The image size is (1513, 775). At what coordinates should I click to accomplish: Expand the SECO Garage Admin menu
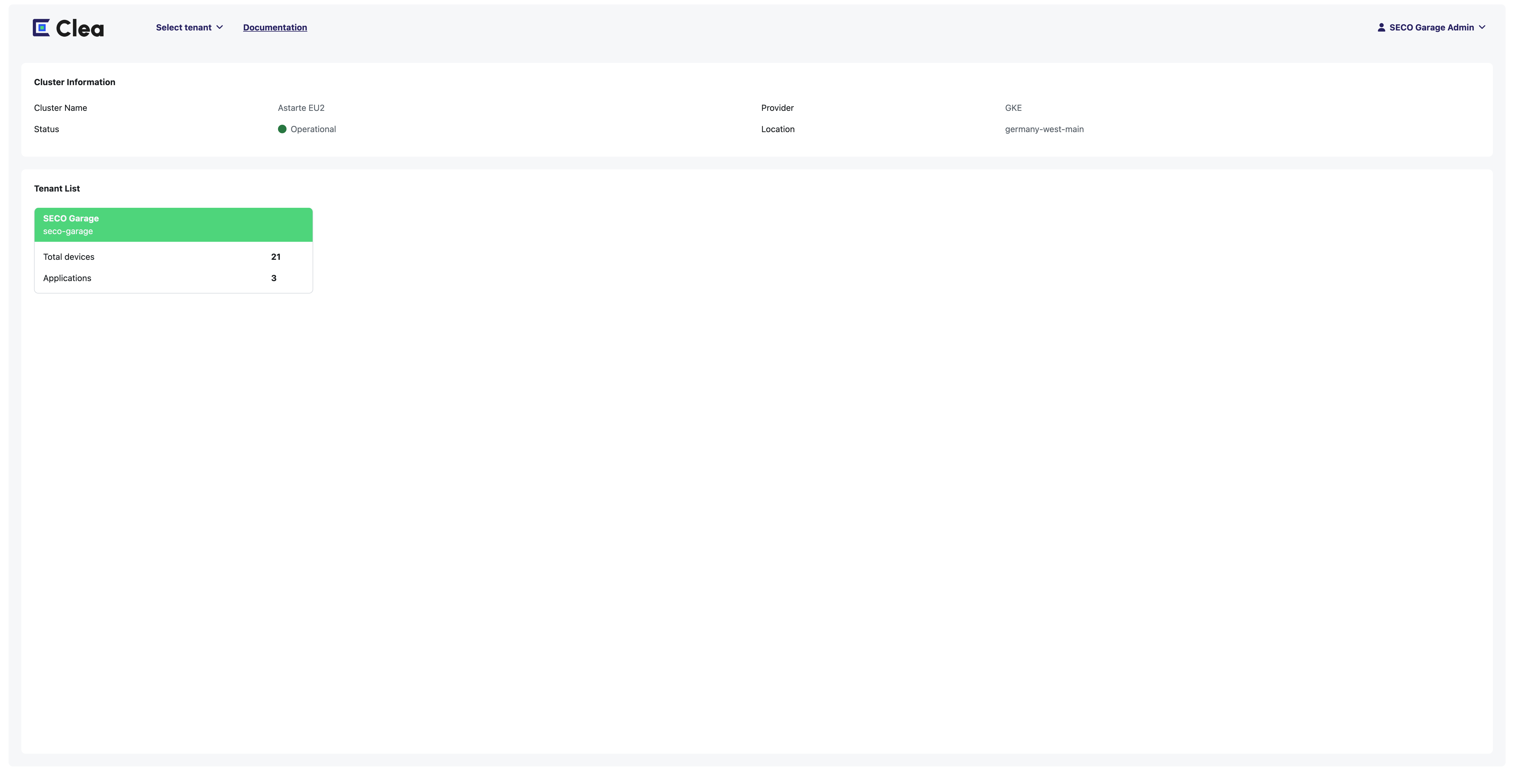(x=1431, y=27)
